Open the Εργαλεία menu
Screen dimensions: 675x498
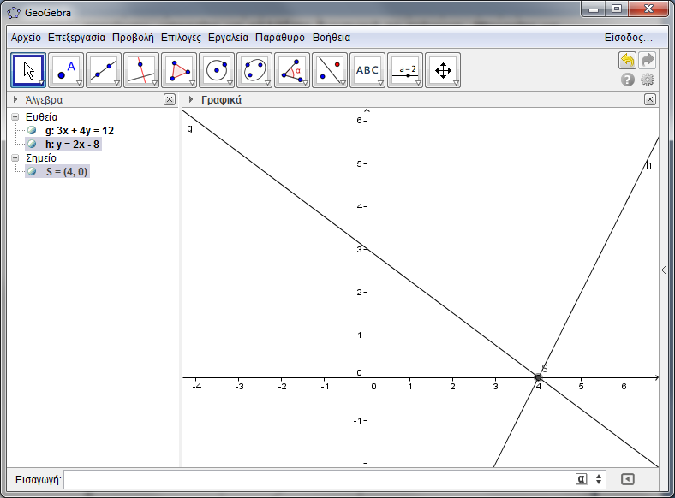(228, 38)
